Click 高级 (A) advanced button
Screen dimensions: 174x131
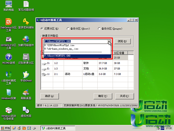50,96
